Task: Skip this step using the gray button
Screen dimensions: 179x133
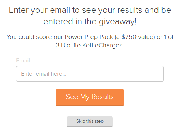Action: 90,122
